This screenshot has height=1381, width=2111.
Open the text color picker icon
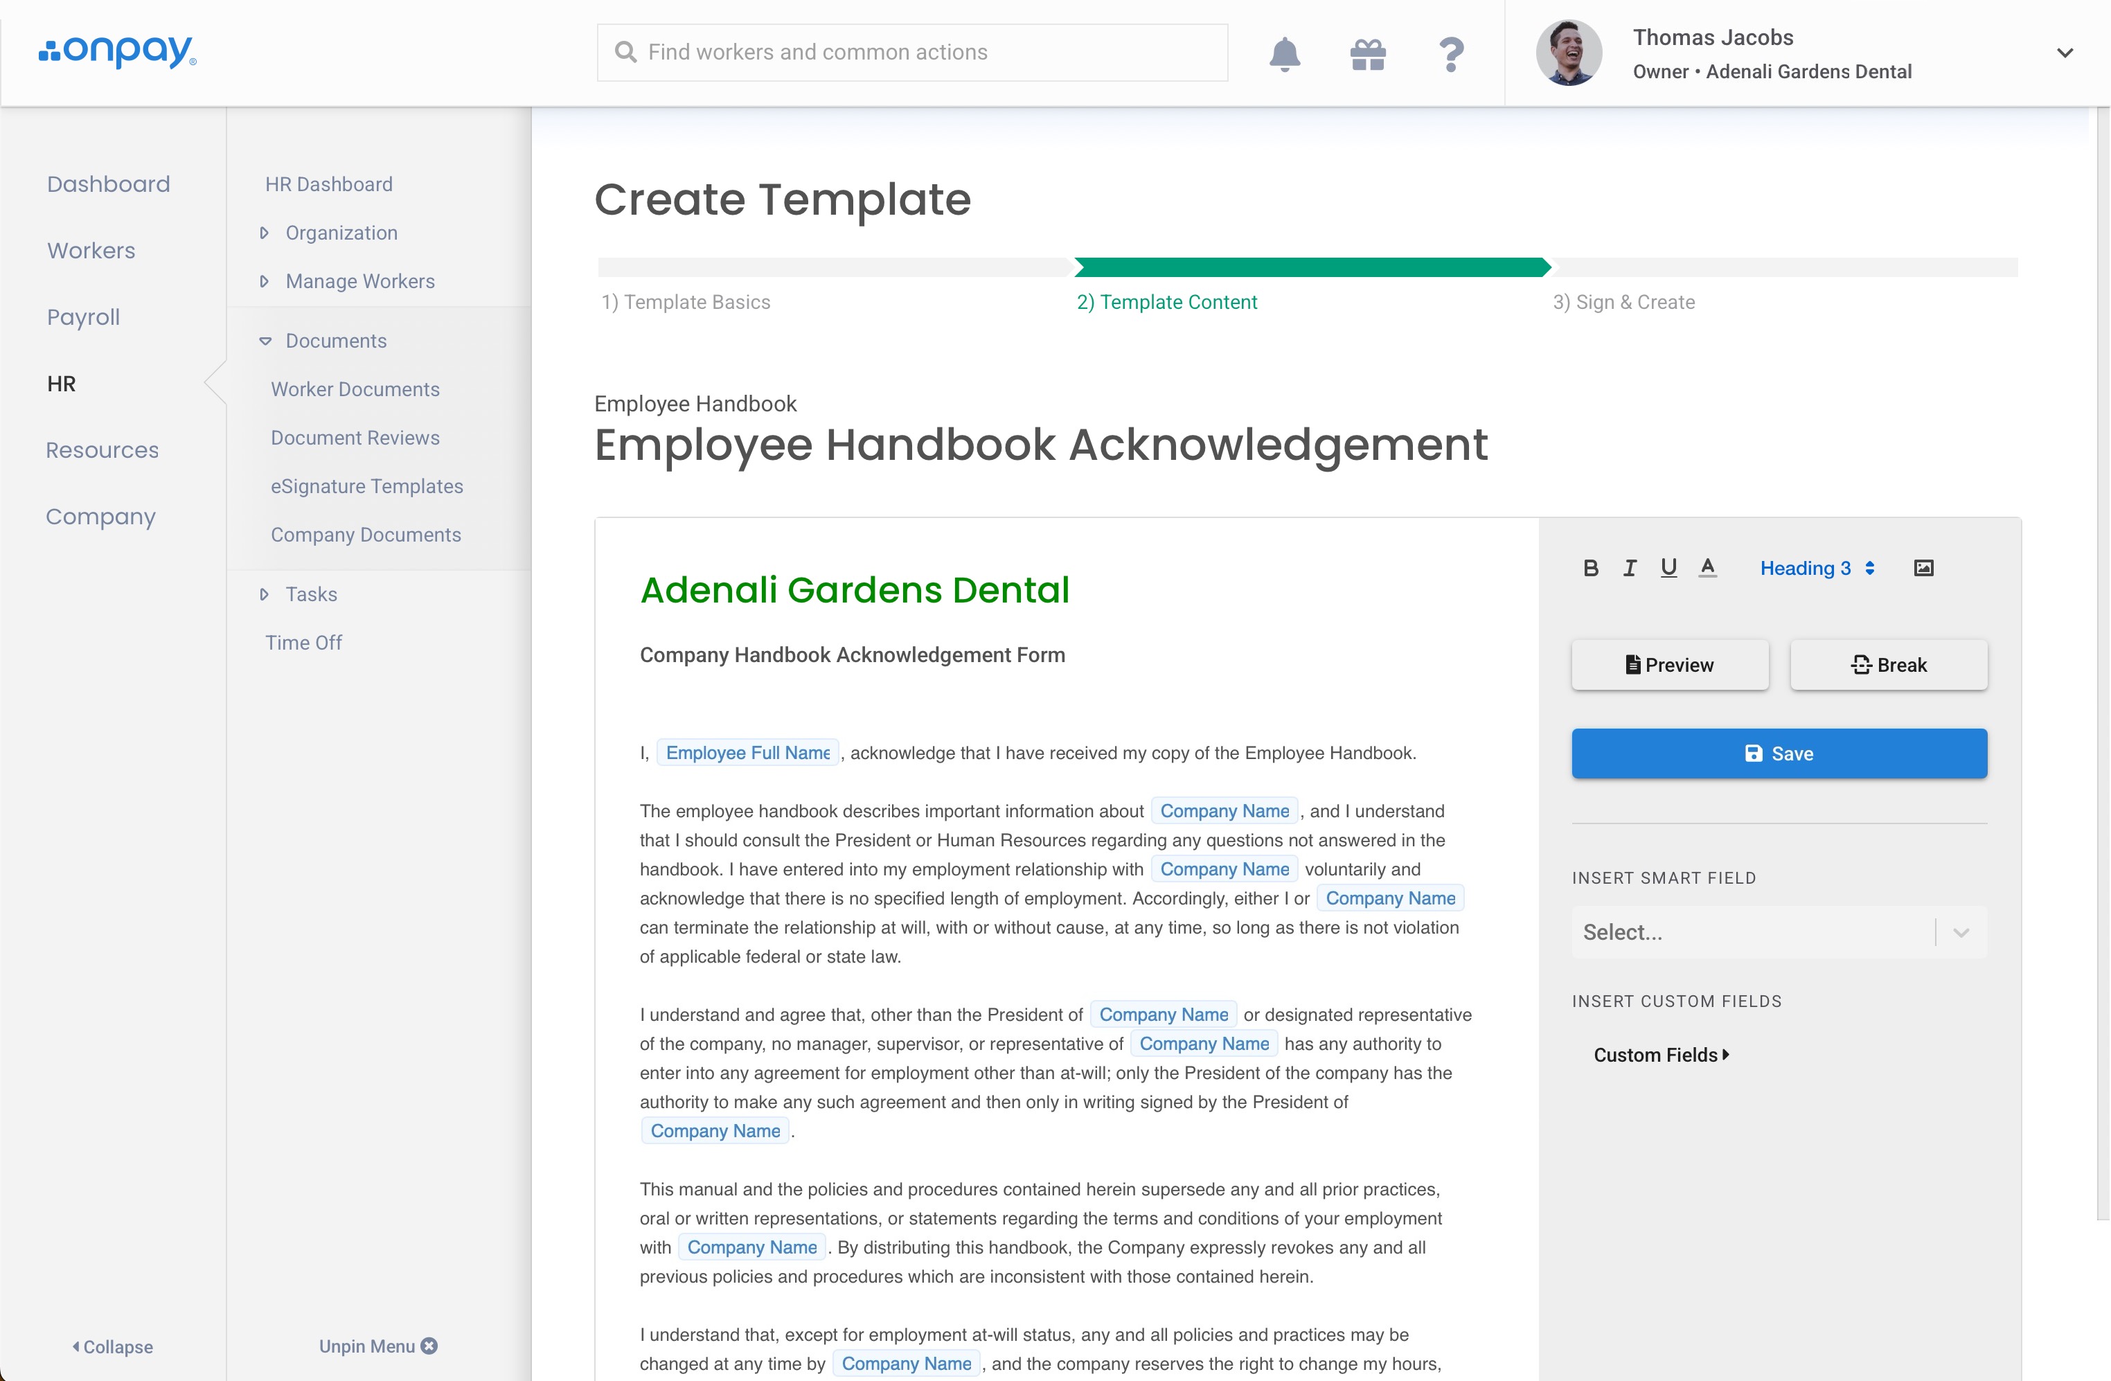1707,569
